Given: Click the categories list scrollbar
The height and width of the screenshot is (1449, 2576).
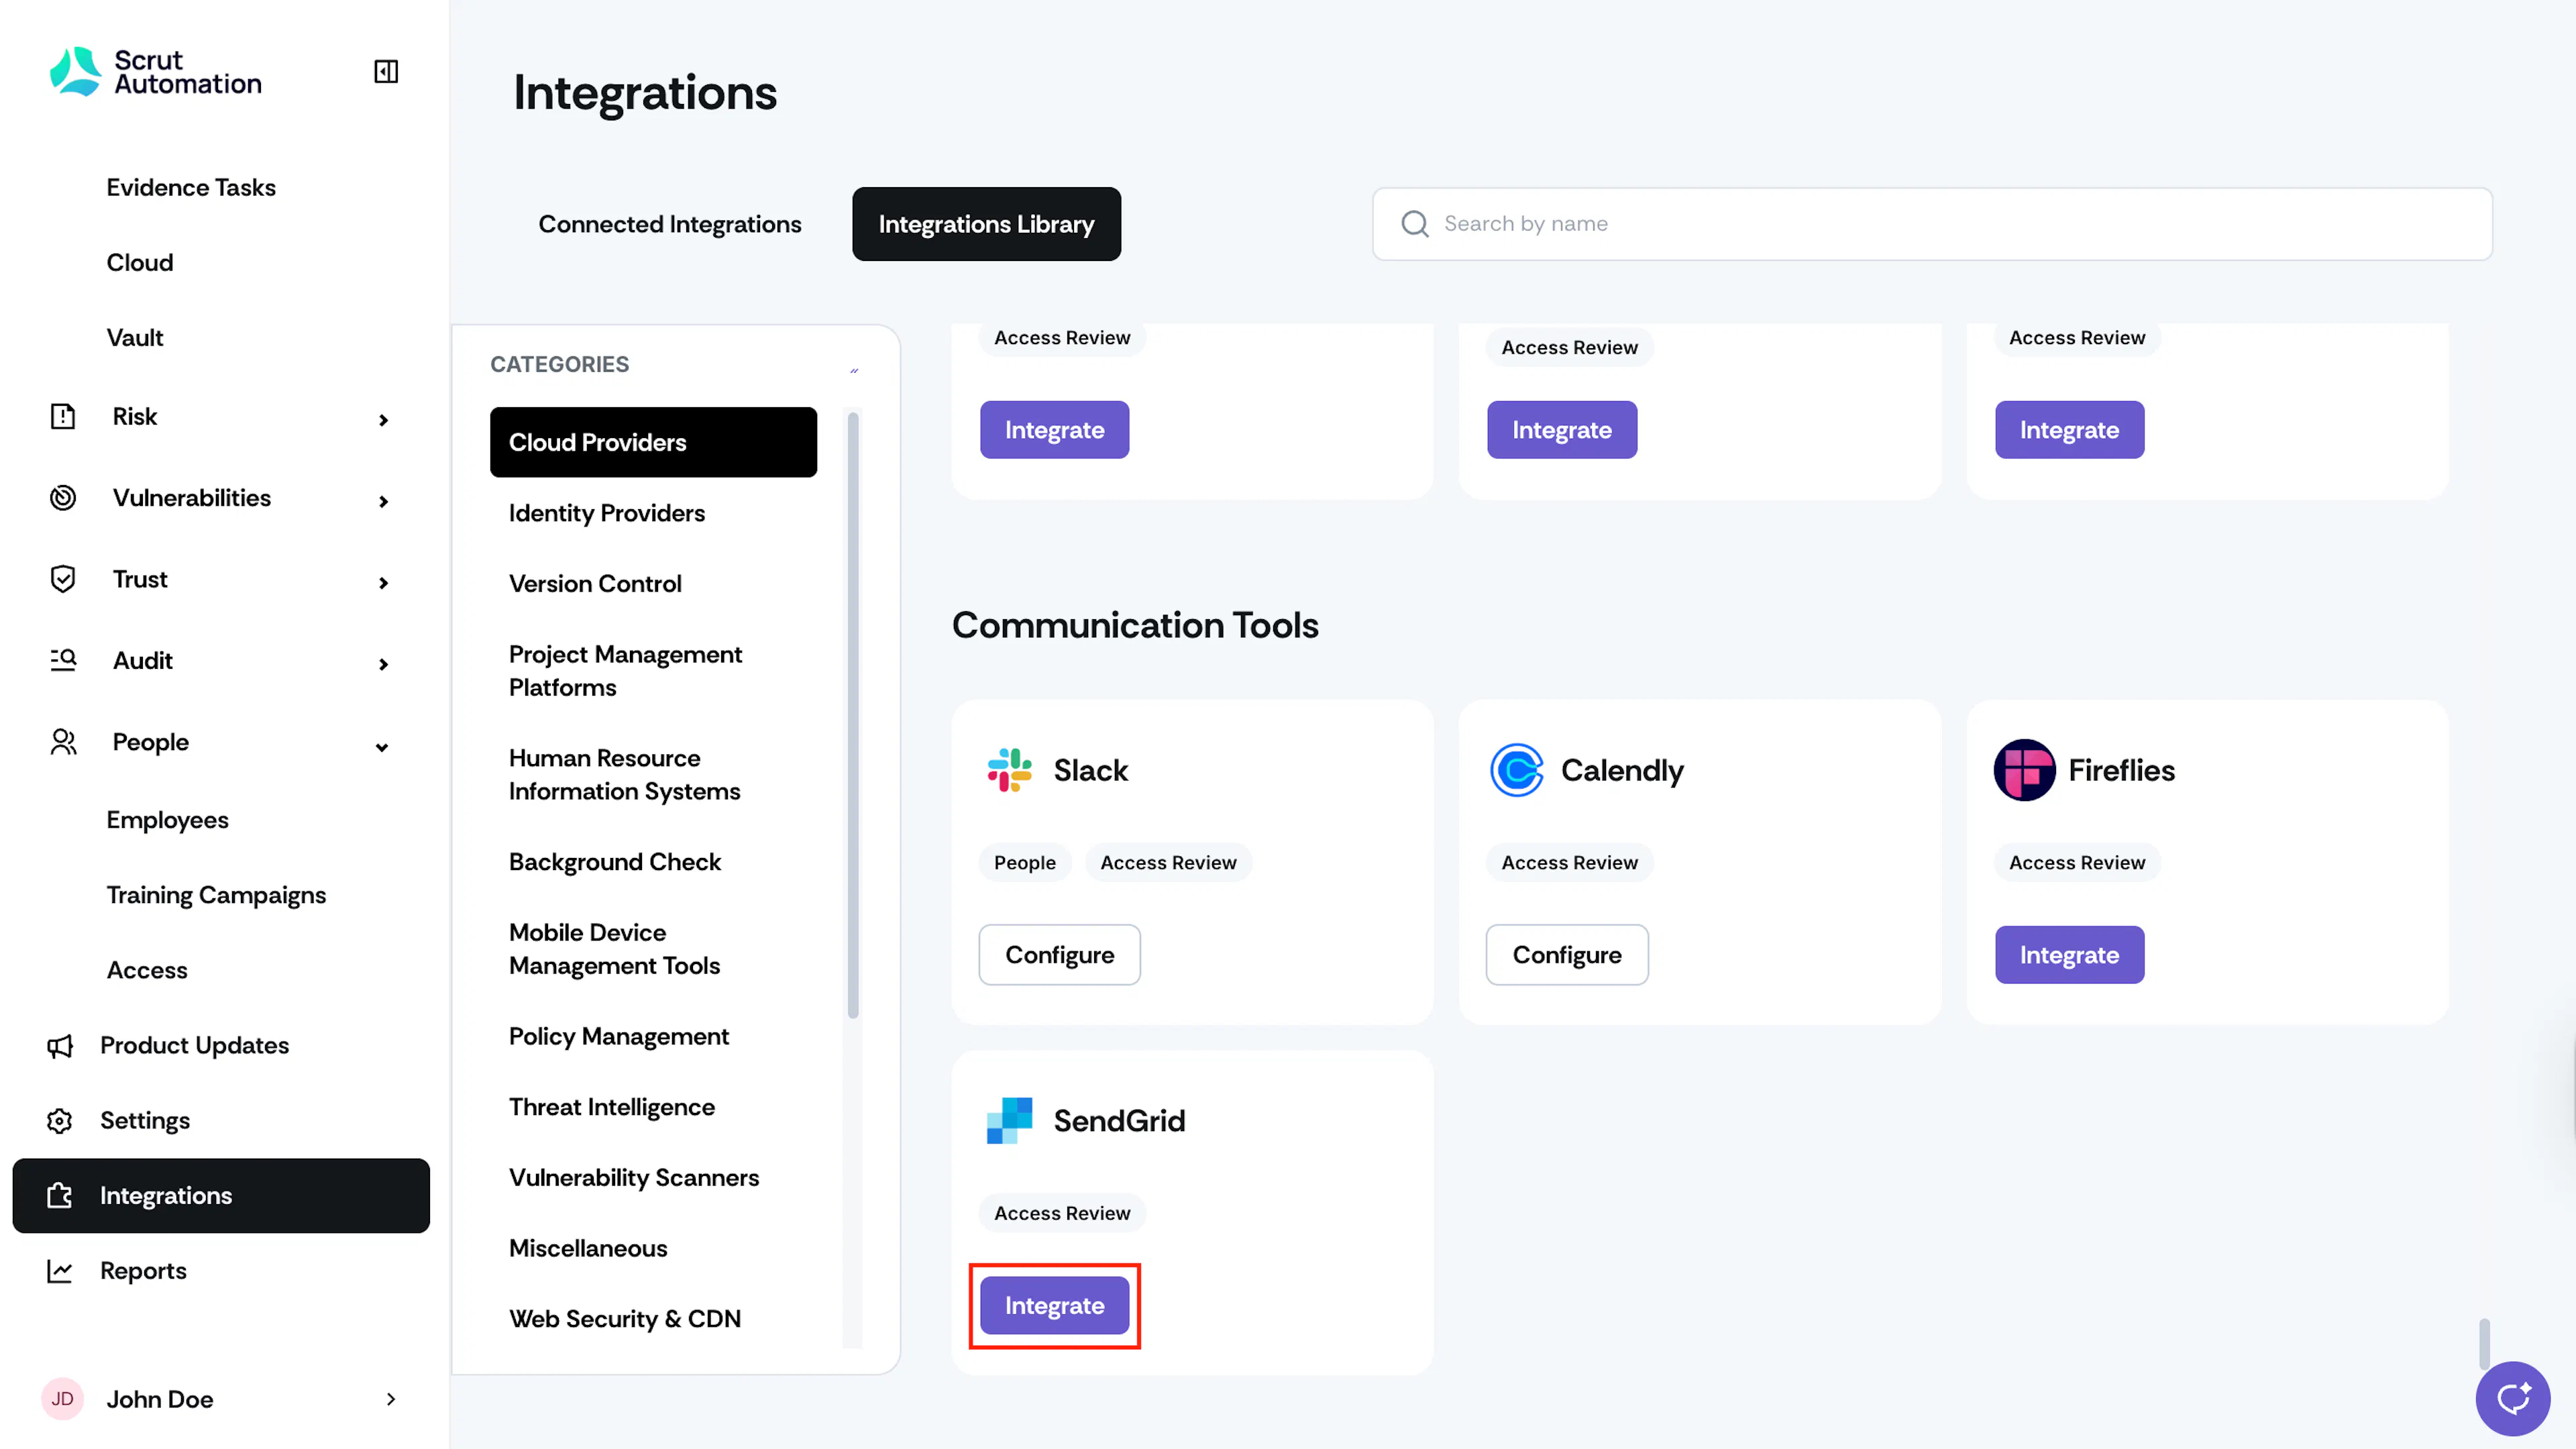Looking at the screenshot, I should pyautogui.click(x=853, y=715).
